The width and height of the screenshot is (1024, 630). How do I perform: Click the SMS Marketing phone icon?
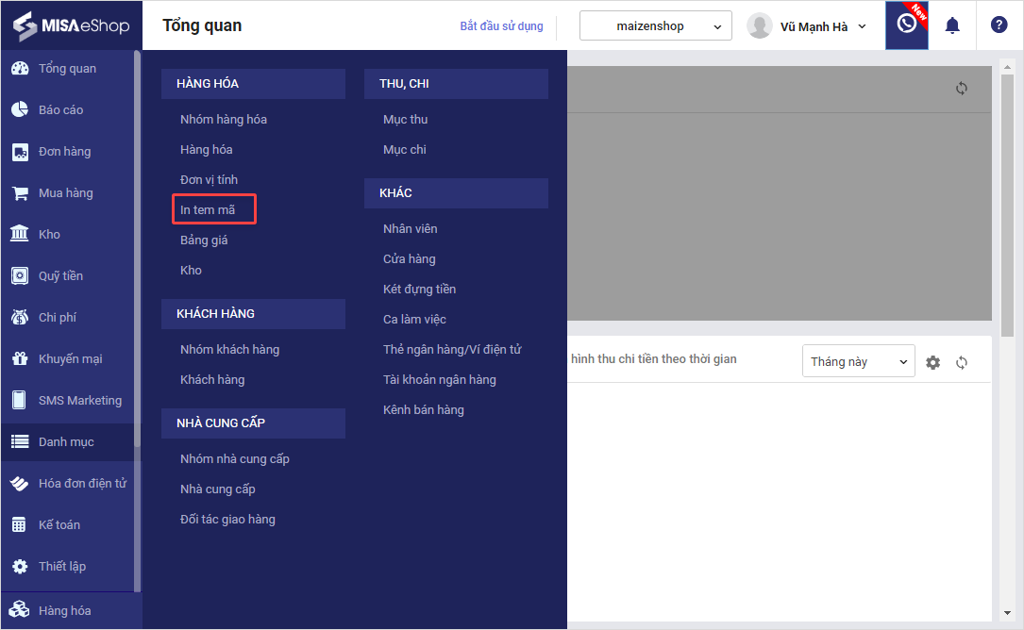click(x=20, y=400)
